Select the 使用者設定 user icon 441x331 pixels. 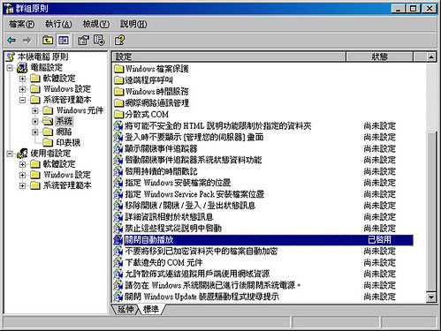(x=22, y=154)
